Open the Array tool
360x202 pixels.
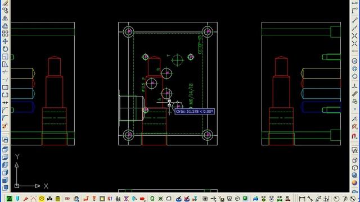pyautogui.click(x=5, y=34)
